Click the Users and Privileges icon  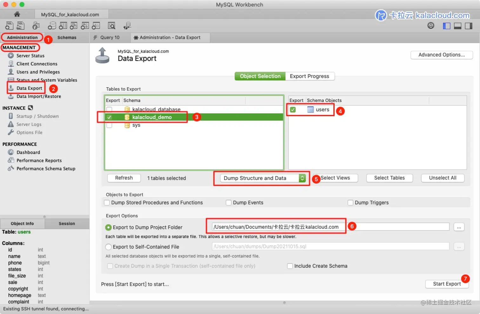11,72
